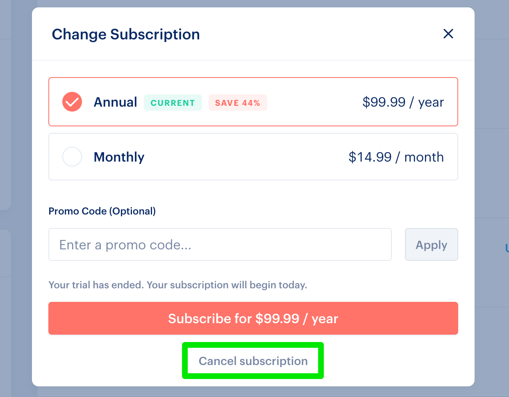Click the SAVE 44% badge

[238, 103]
